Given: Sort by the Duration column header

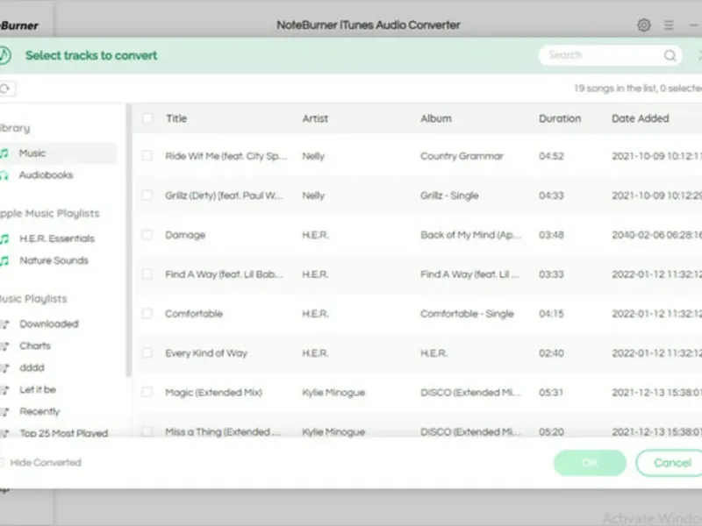Looking at the screenshot, I should click(x=560, y=118).
